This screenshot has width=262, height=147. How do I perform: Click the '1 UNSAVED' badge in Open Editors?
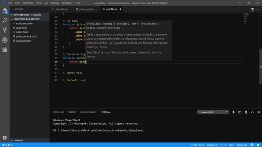(x=36, y=15)
